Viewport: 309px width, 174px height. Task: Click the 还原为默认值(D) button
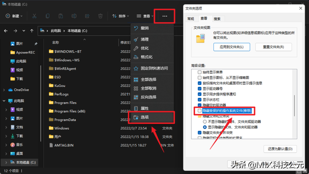[x=280, y=149]
